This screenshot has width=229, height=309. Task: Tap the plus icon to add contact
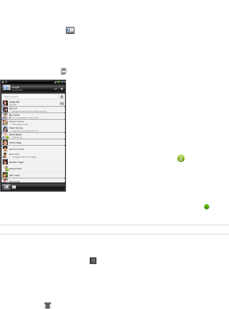pos(62,89)
